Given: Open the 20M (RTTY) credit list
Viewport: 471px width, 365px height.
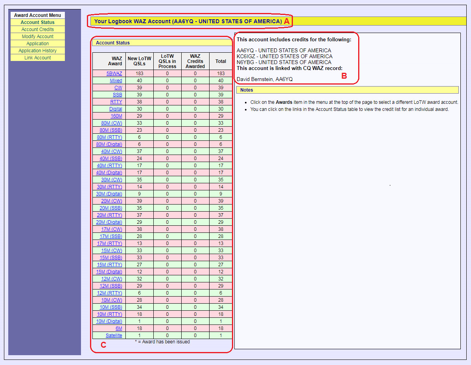Looking at the screenshot, I should tap(109, 215).
